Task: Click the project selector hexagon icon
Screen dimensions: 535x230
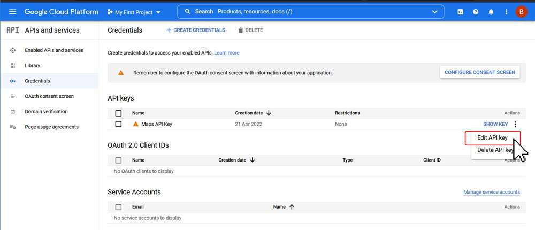Action: (x=110, y=12)
